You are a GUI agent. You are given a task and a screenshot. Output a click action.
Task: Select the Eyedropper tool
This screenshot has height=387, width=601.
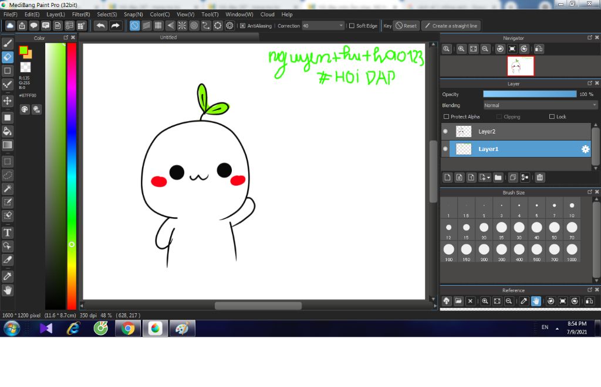pos(7,276)
